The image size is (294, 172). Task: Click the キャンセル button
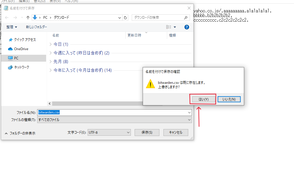pos(176,133)
